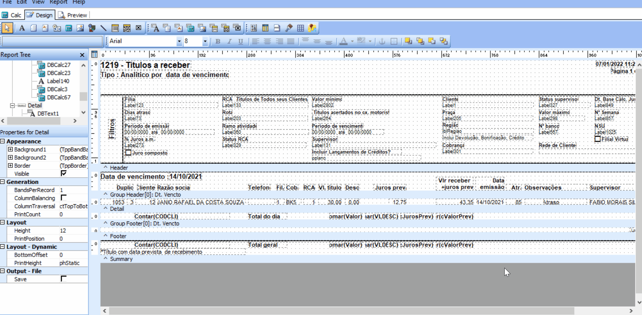Collapse the Layout - Dynamic property group
The image size is (642, 315).
[2, 246]
